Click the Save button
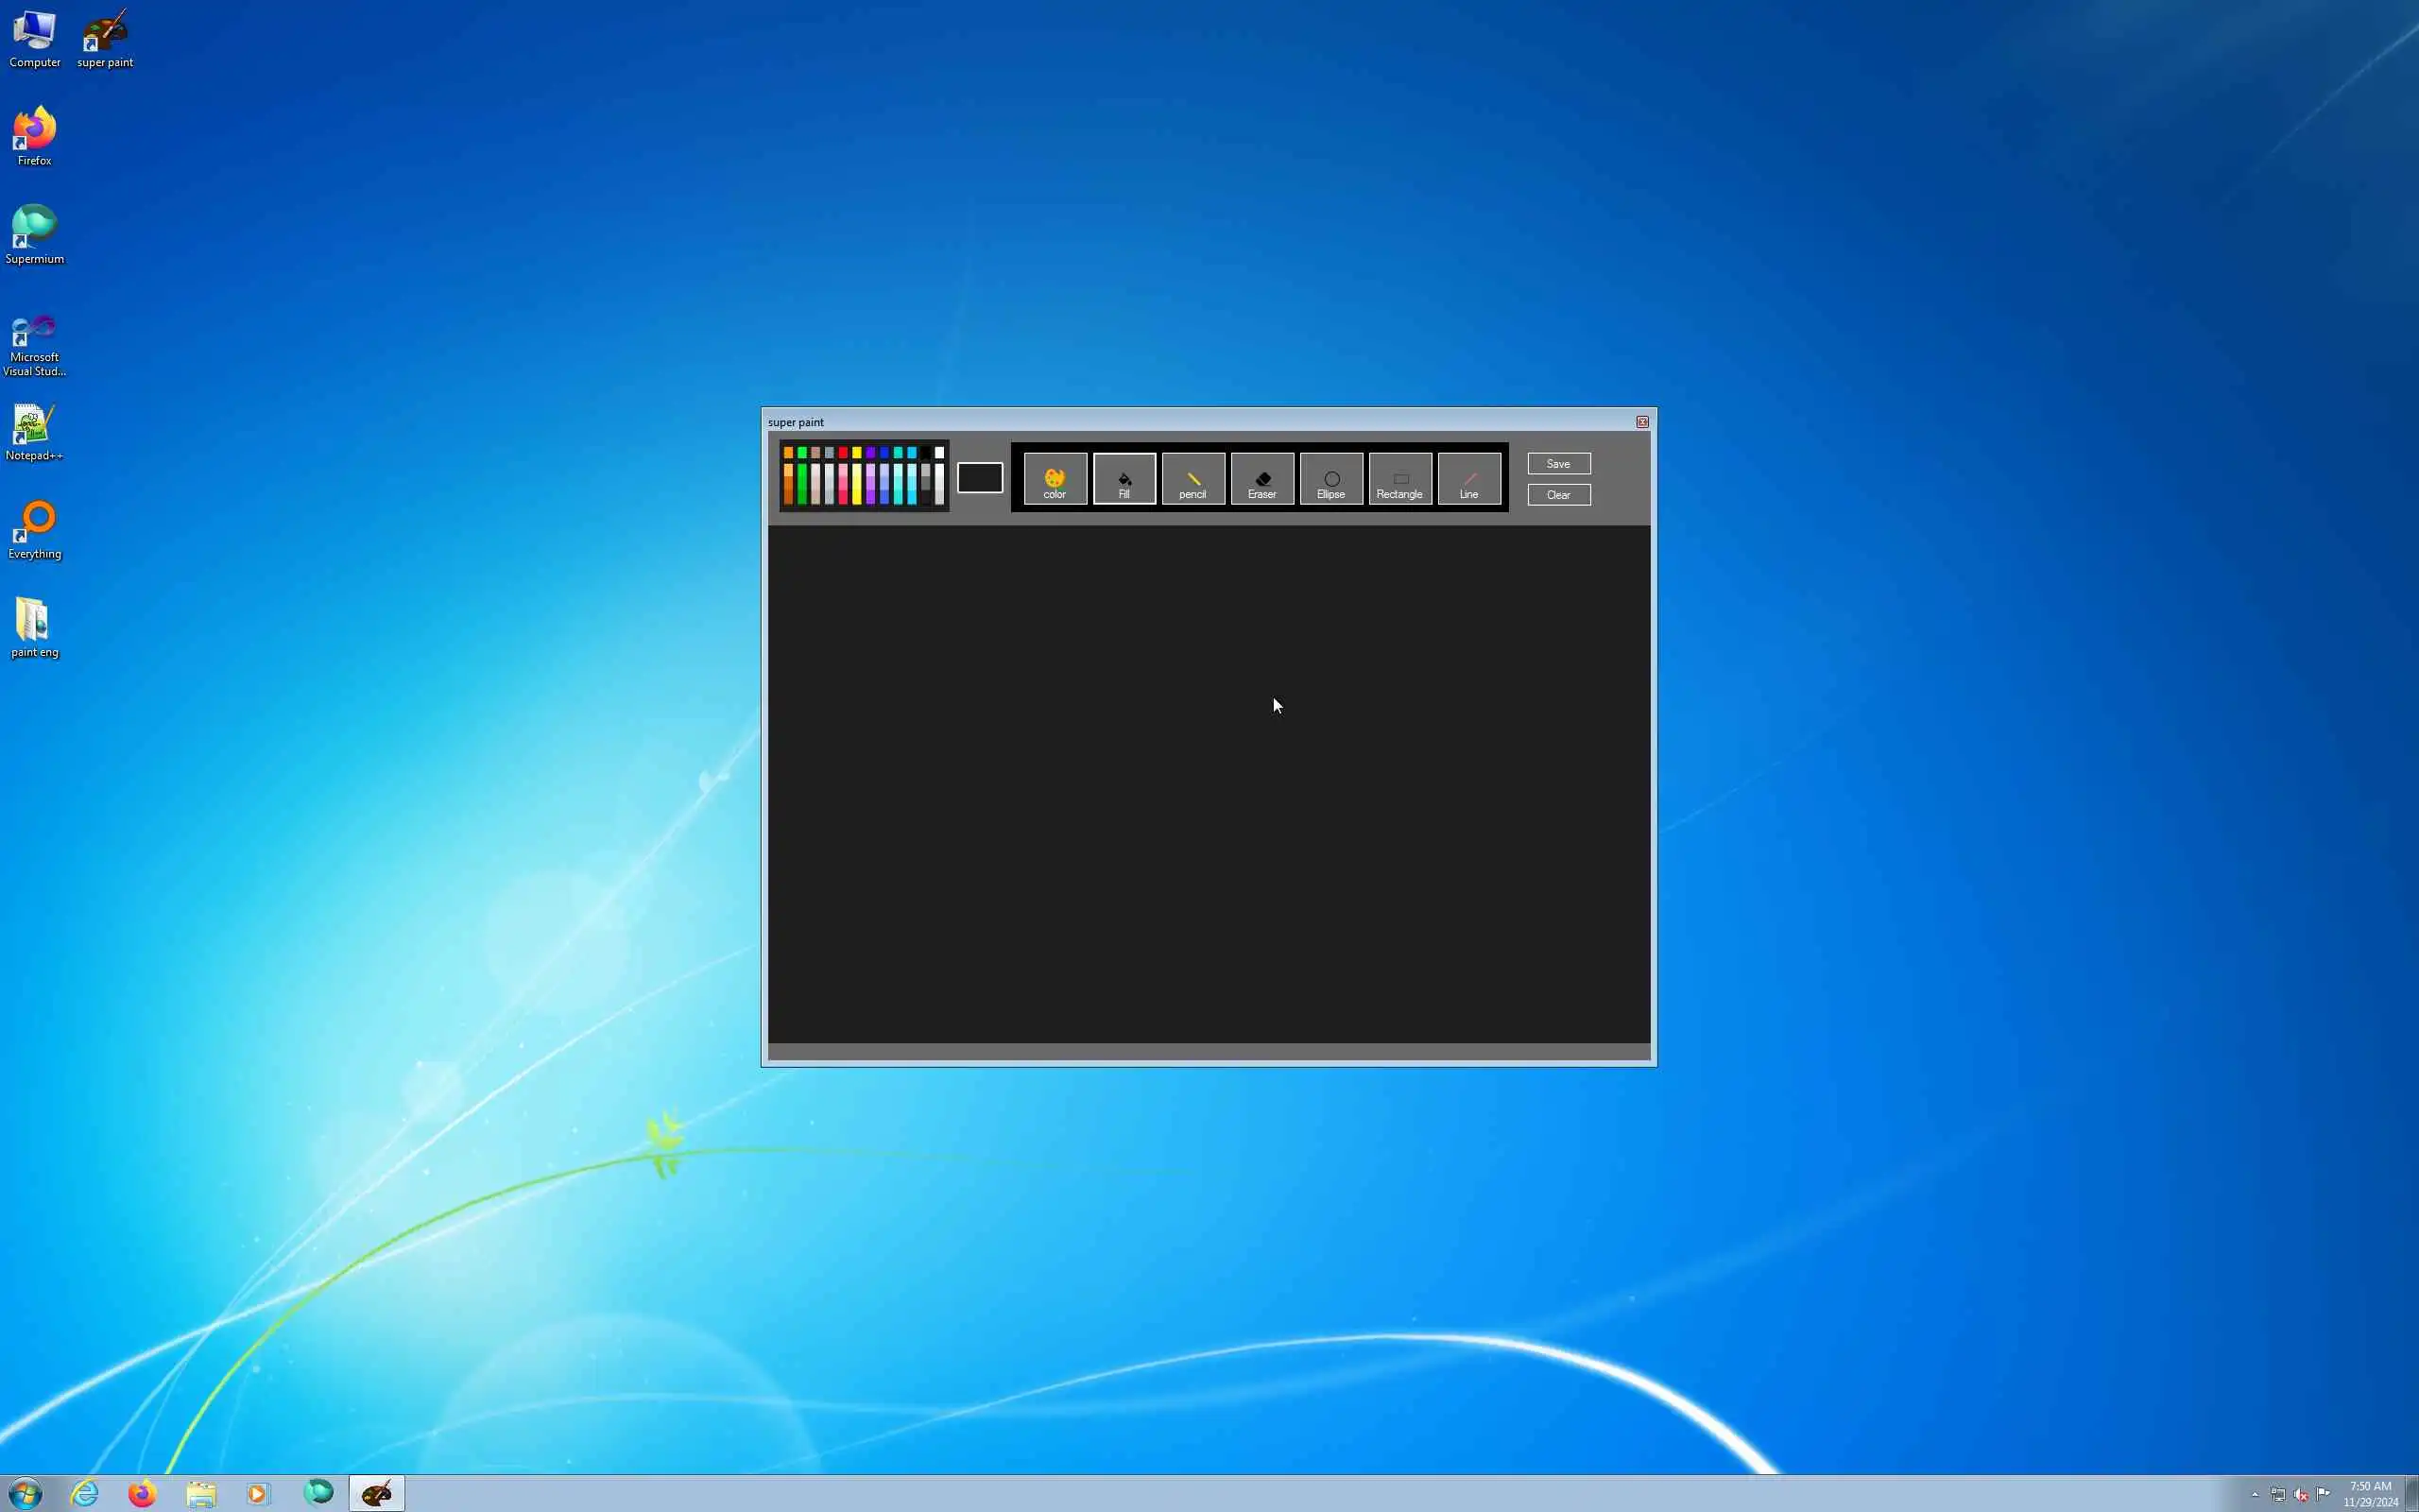The width and height of the screenshot is (2419, 1512). 1557,464
